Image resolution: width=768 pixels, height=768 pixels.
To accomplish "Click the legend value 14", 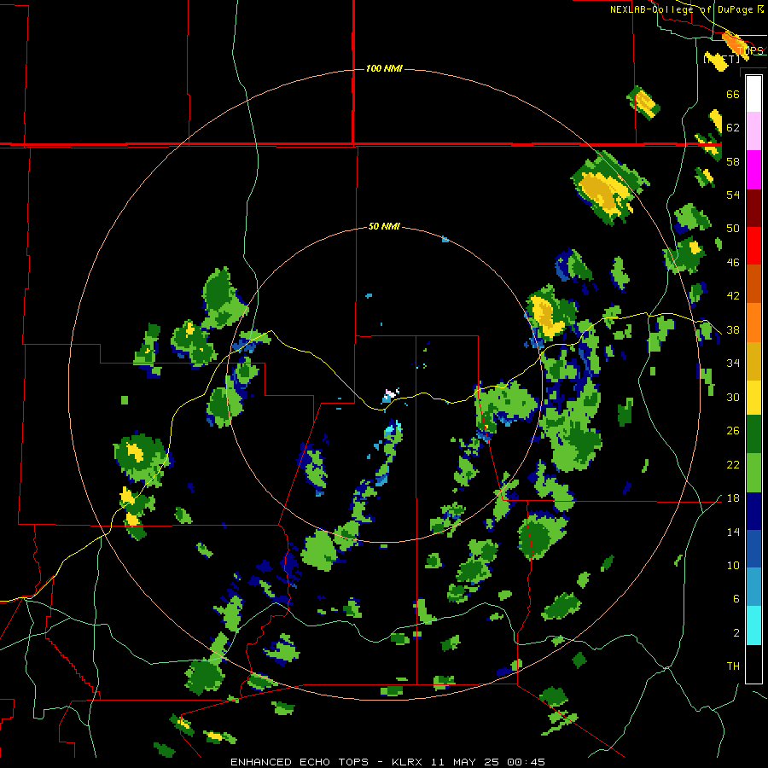I will click(733, 532).
